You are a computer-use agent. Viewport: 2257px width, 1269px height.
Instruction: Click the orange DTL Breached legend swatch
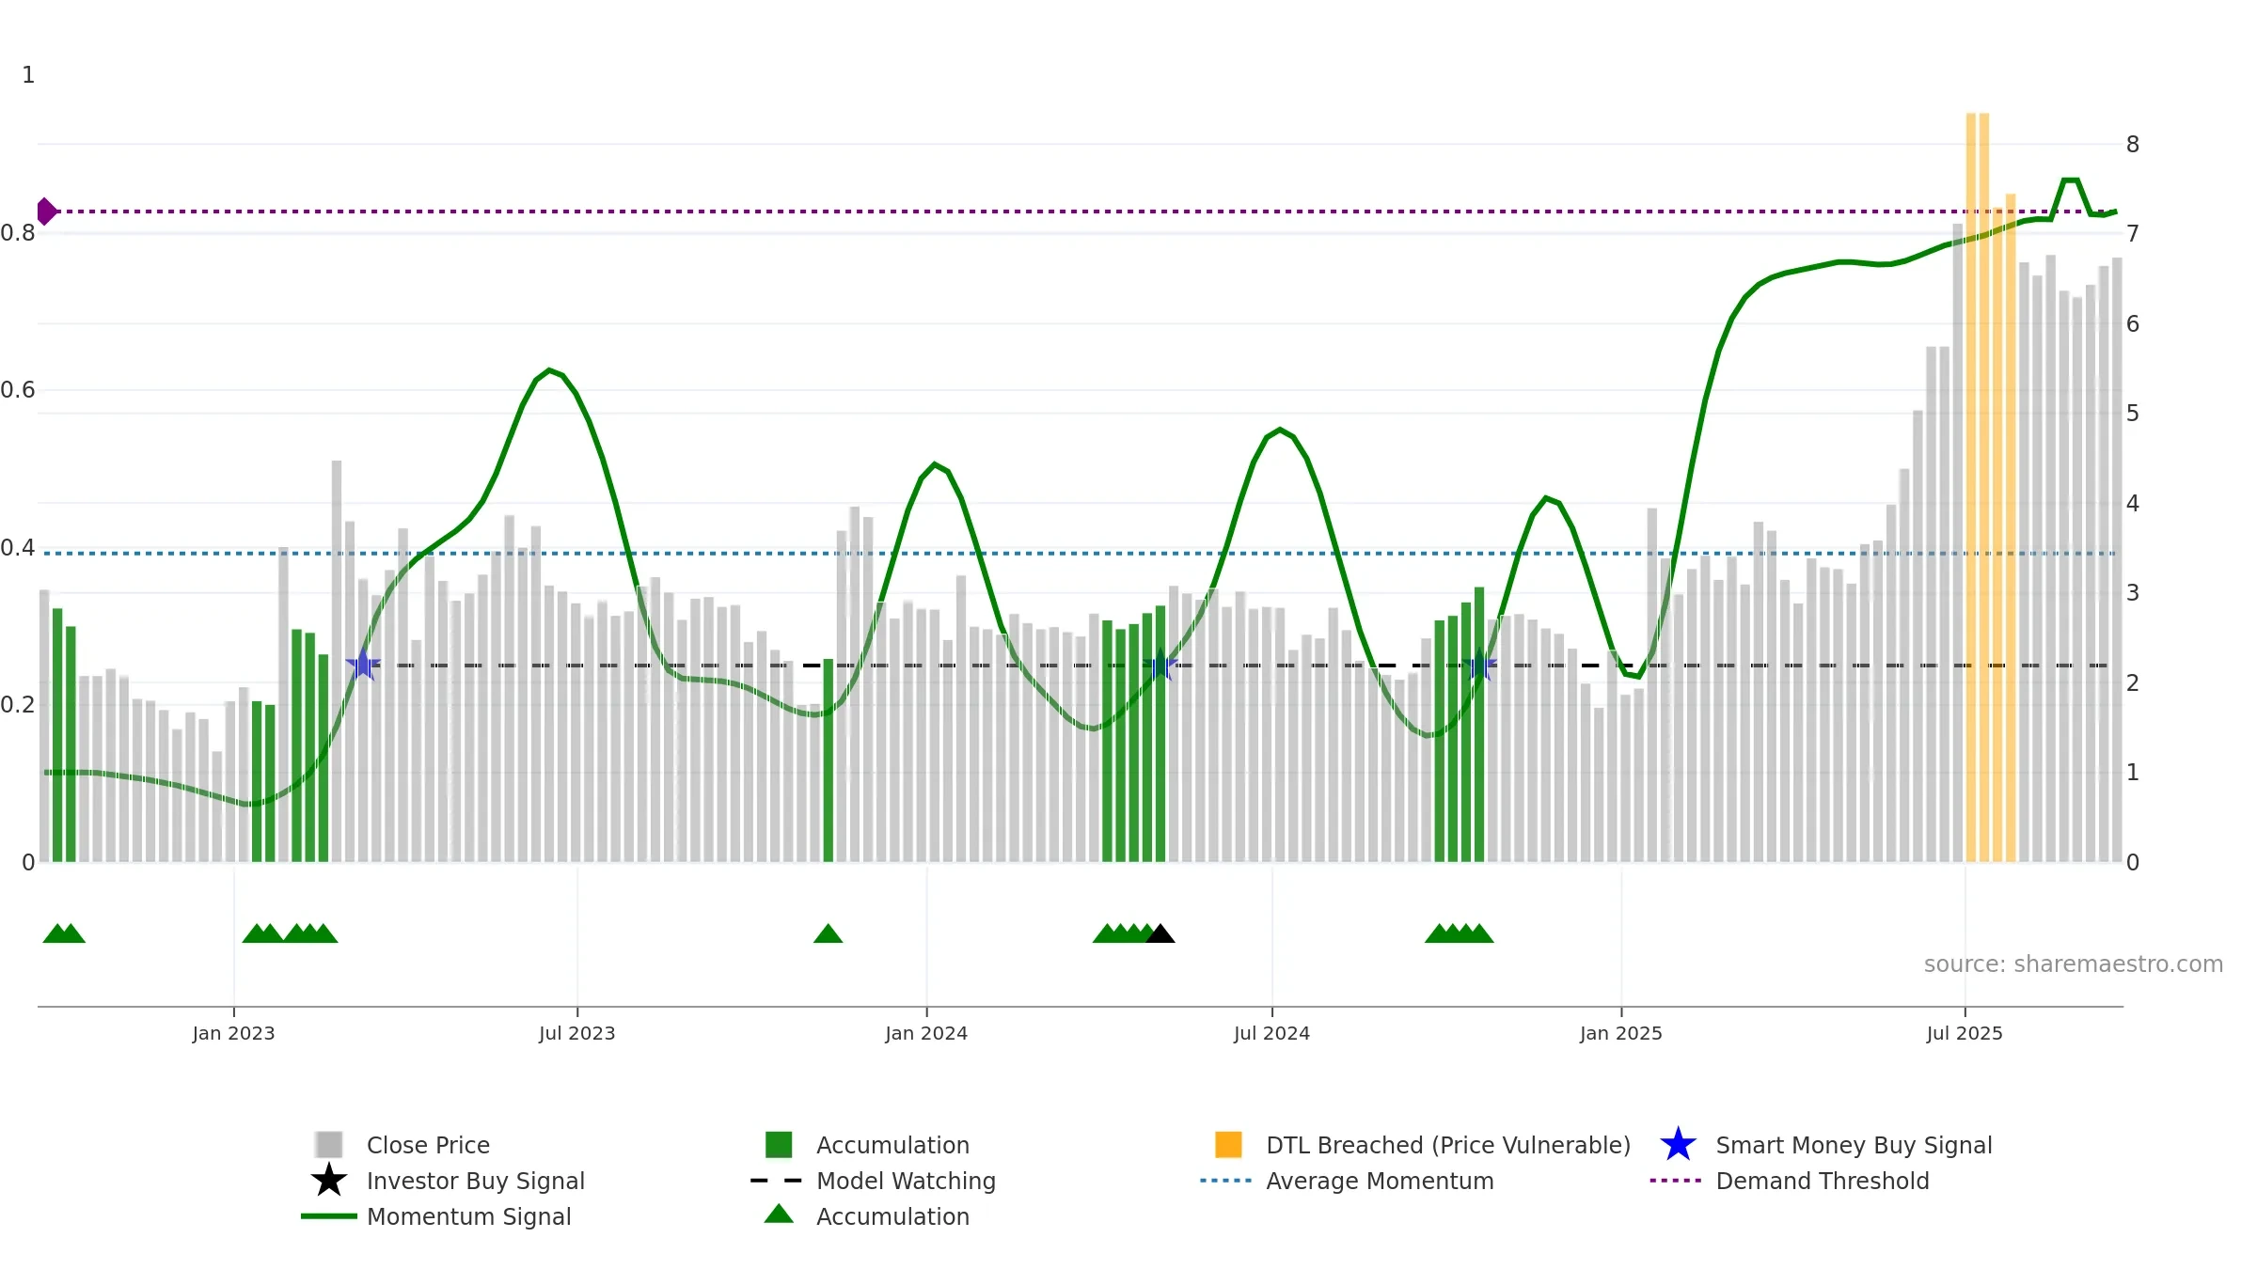click(x=1228, y=1145)
